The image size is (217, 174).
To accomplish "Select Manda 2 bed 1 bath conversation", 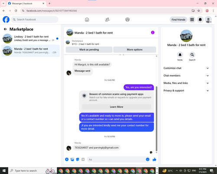I will [x=30, y=51].
